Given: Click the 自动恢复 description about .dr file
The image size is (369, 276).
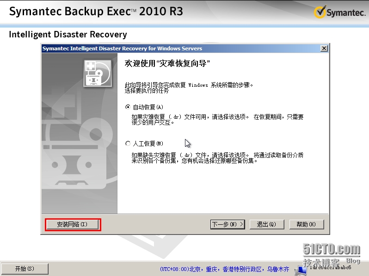Looking at the screenshot, I should point(217,120).
